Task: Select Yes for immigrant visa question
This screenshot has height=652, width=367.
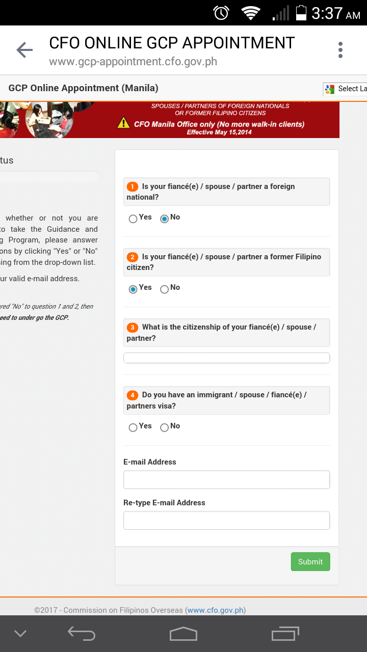Action: pos(133,428)
